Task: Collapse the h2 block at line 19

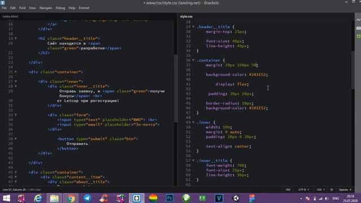Action: tap(16, 38)
